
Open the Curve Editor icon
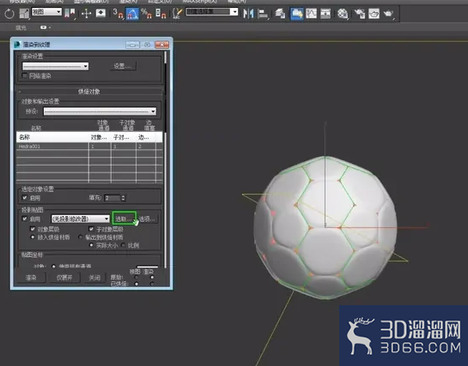pos(311,14)
